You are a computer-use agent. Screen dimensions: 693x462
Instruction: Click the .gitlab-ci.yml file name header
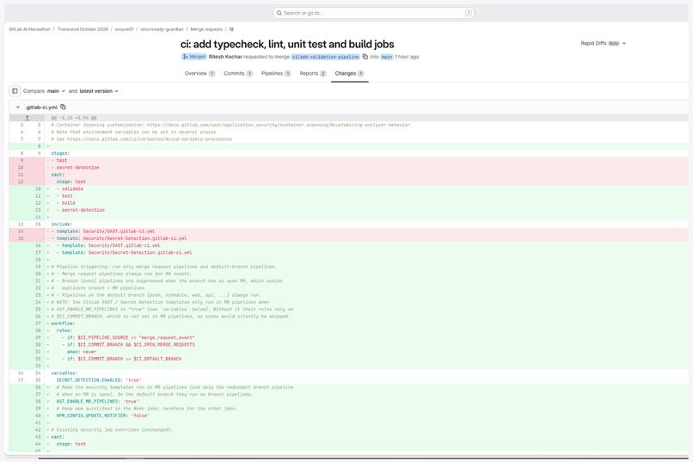(x=41, y=107)
